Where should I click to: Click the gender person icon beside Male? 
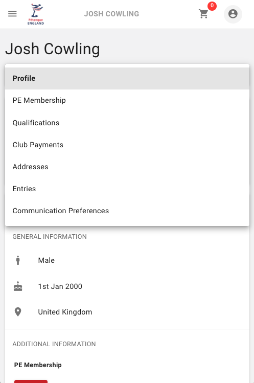click(x=18, y=260)
